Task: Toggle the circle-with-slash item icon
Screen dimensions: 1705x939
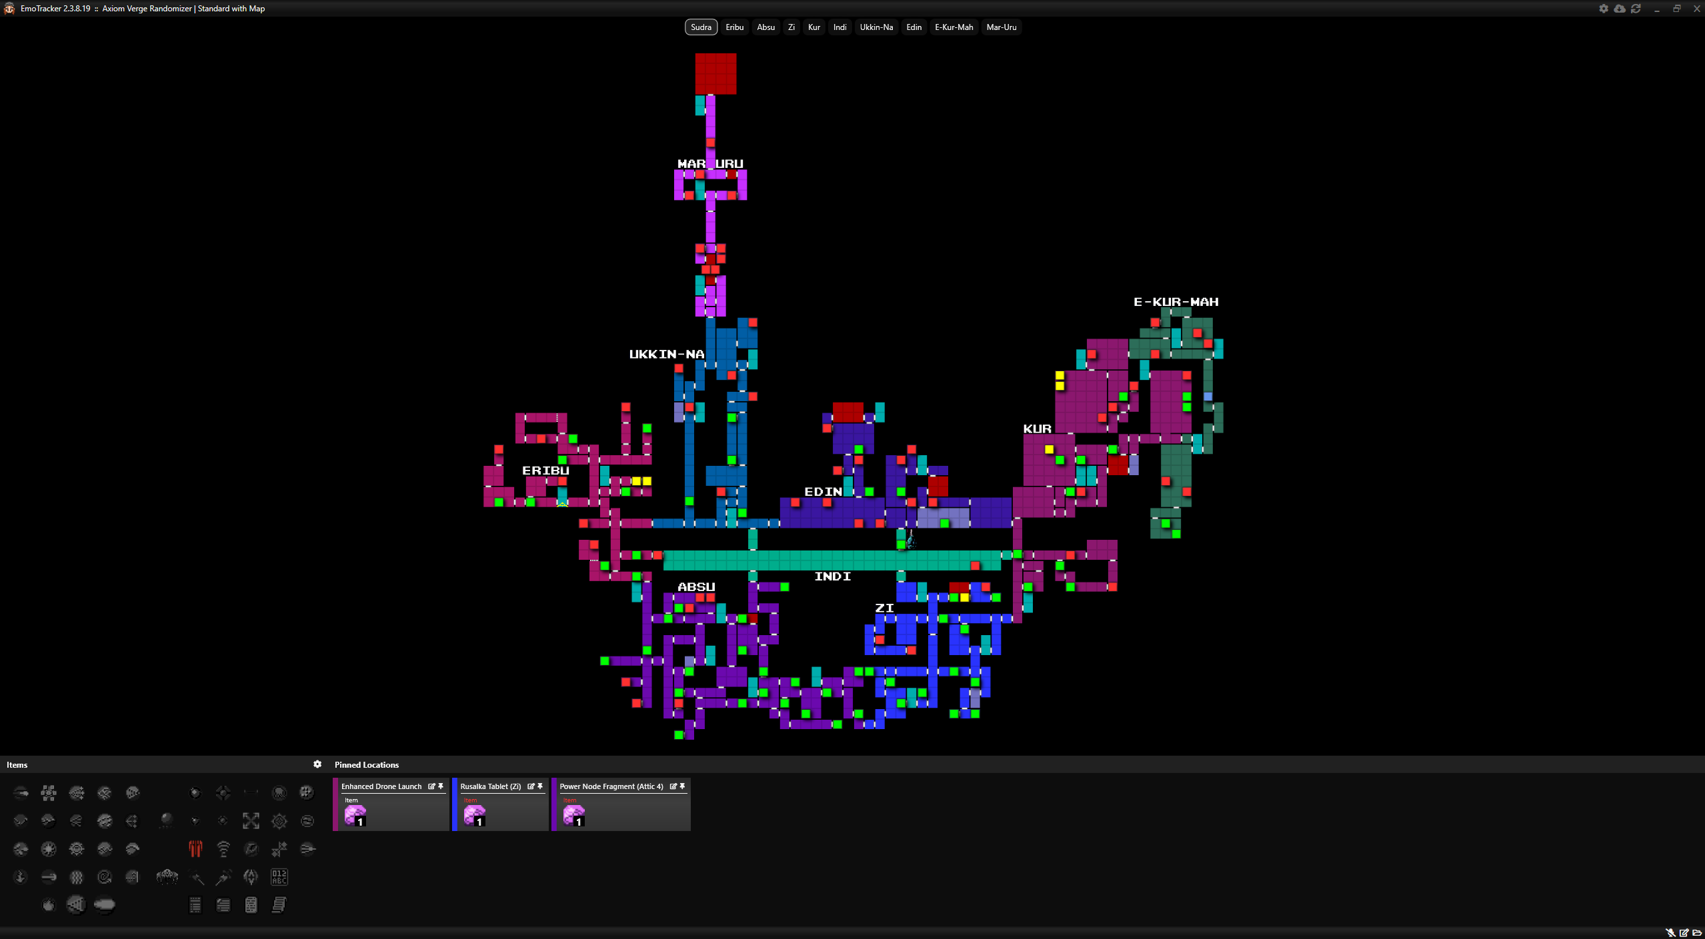Action: point(251,849)
